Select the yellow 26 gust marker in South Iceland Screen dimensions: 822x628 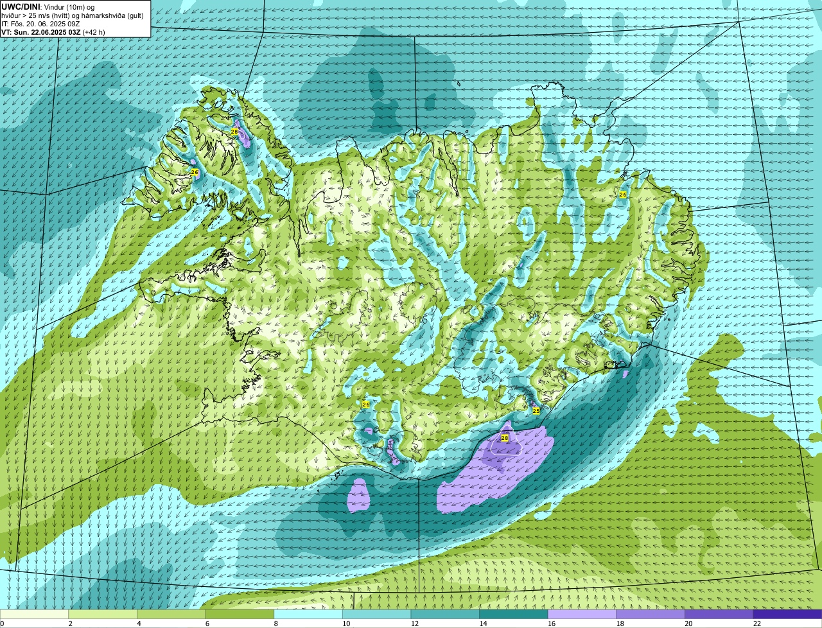coord(365,405)
